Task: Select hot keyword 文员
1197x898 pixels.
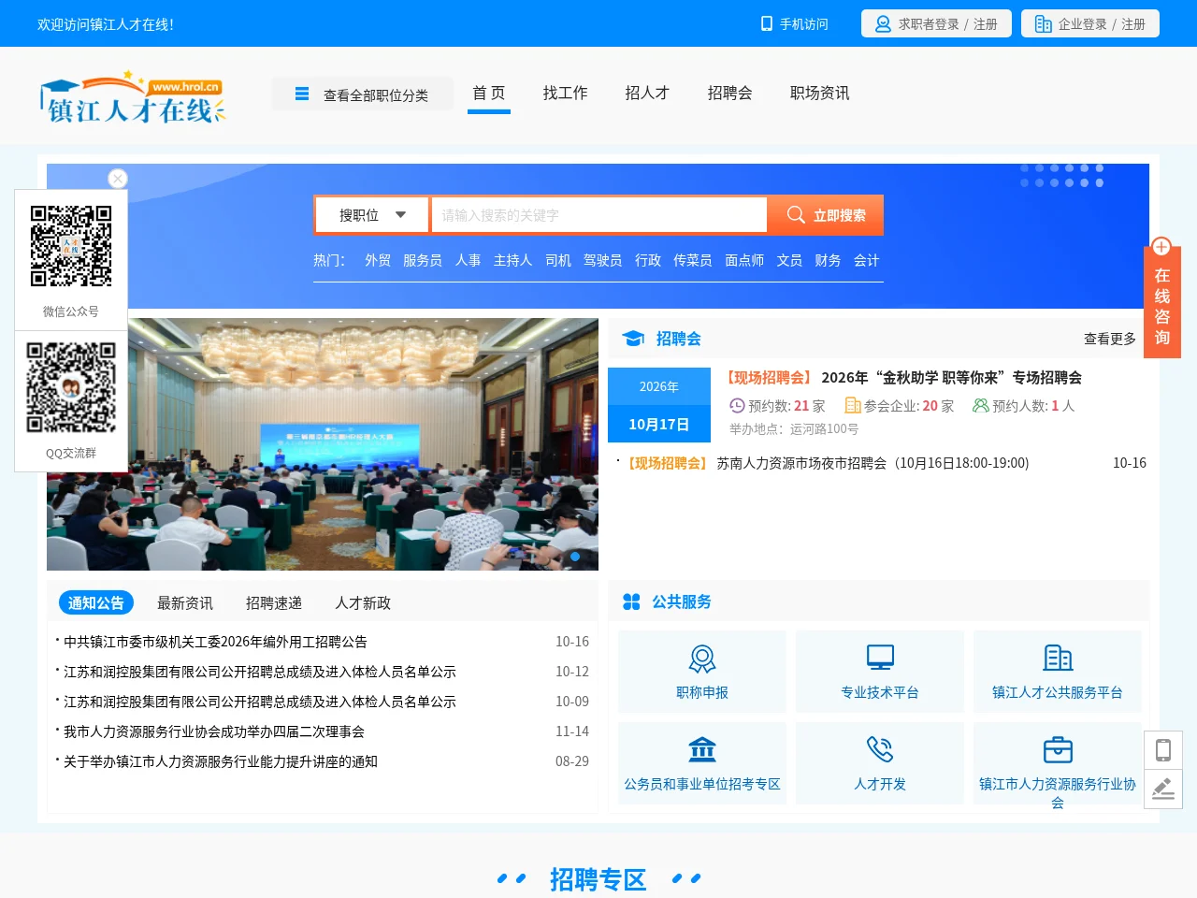Action: [789, 260]
